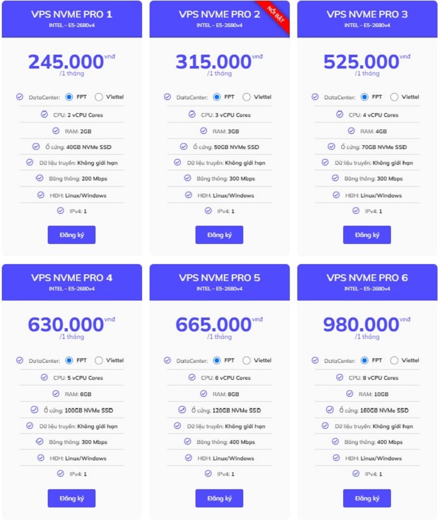The height and width of the screenshot is (520, 440).
Task: Register for VPS NVME PRO 2 plan
Action: [x=219, y=235]
